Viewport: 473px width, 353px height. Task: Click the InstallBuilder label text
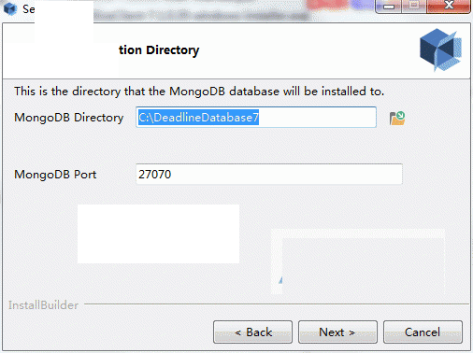(43, 305)
